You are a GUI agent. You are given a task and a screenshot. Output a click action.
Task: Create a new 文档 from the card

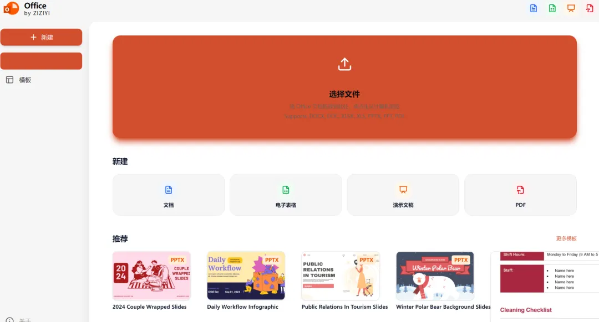click(169, 195)
